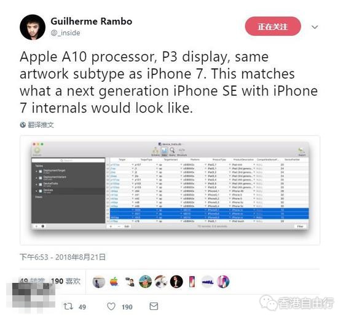
Task: Open the Apple logo liker avatar
Action: [114, 282]
